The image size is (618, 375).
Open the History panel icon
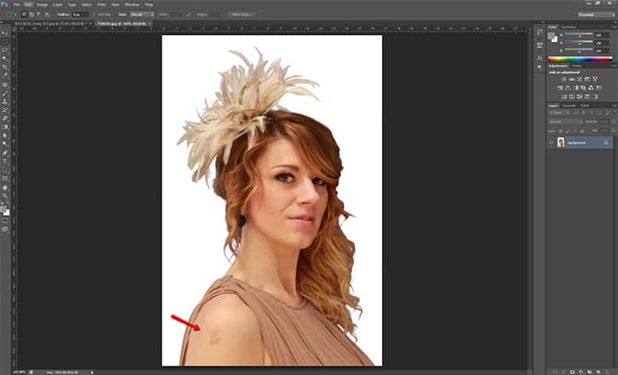click(540, 32)
